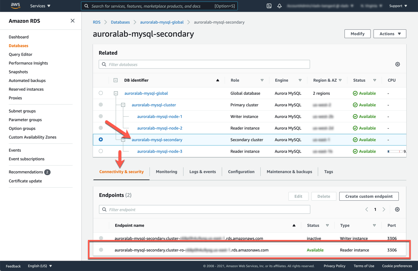Viewport: 418px width, 271px height.
Task: Open AWS CloudShell from the top bar
Action: click(269, 6)
